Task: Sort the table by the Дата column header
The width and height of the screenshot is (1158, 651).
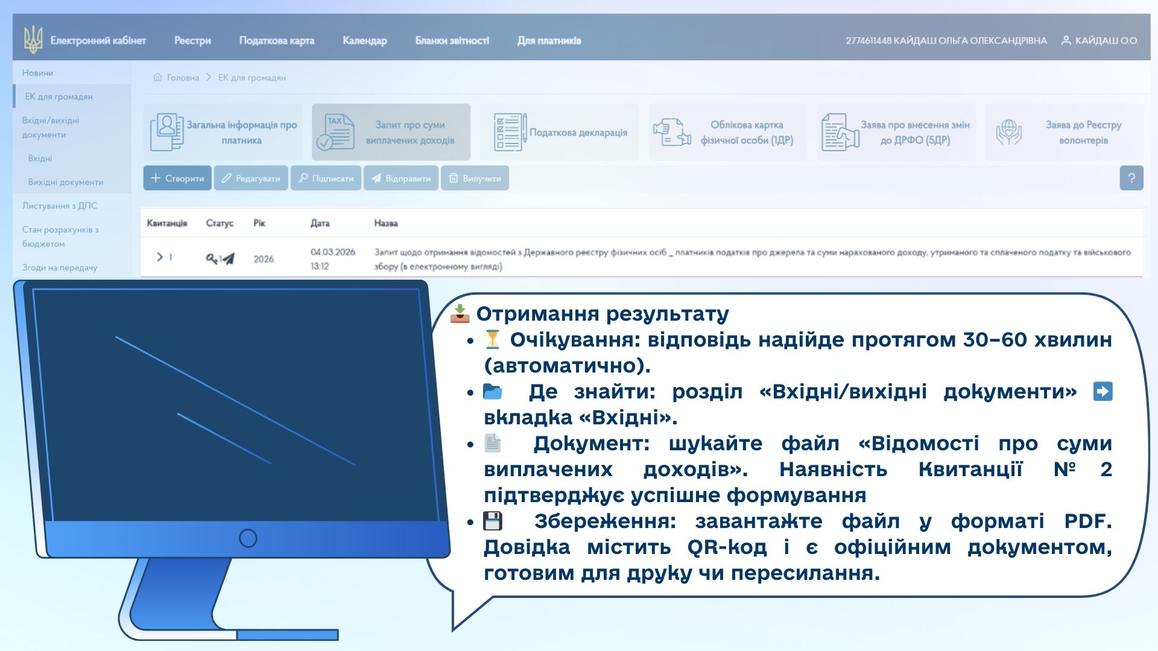Action: 320,223
